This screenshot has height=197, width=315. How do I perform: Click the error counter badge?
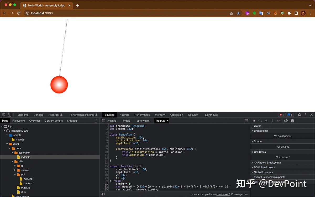click(281, 115)
